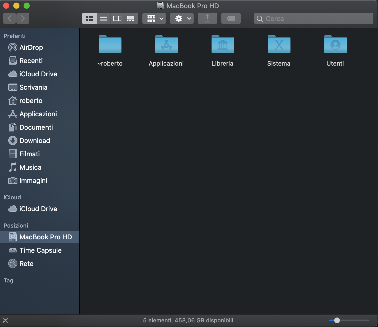Select Time Capsule label in the sidebar

coord(40,250)
